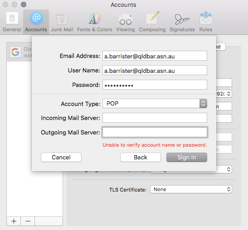Open the Account Type POP dropdown

coord(155,104)
